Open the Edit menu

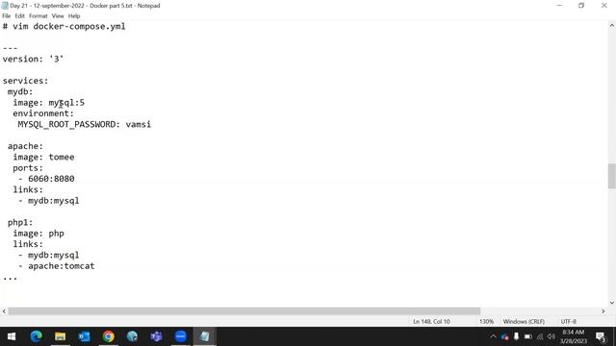19,16
